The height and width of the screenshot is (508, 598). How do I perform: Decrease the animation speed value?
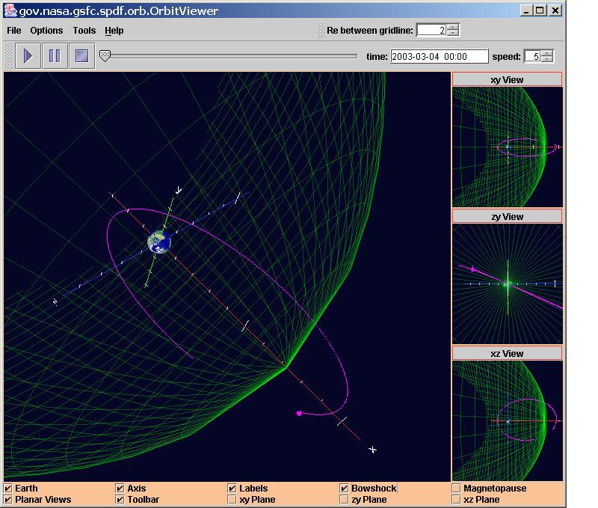tap(547, 60)
